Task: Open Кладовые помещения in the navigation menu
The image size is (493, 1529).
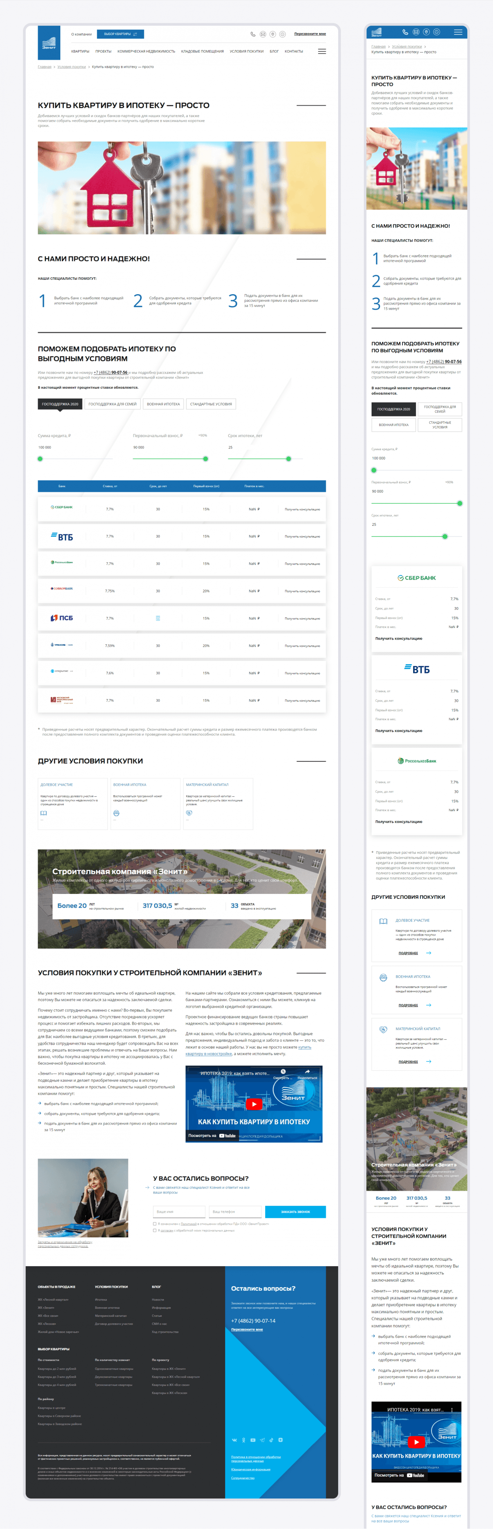Action: [202, 52]
